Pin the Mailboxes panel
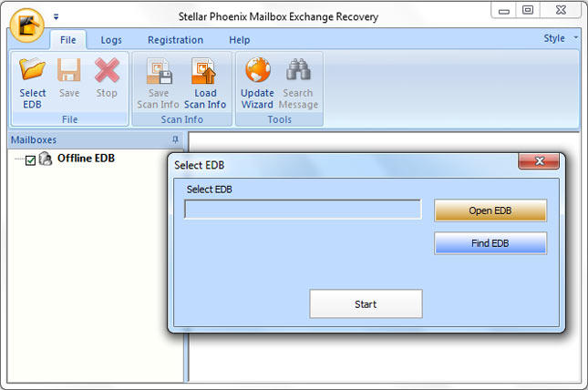588x390 pixels. [175, 139]
